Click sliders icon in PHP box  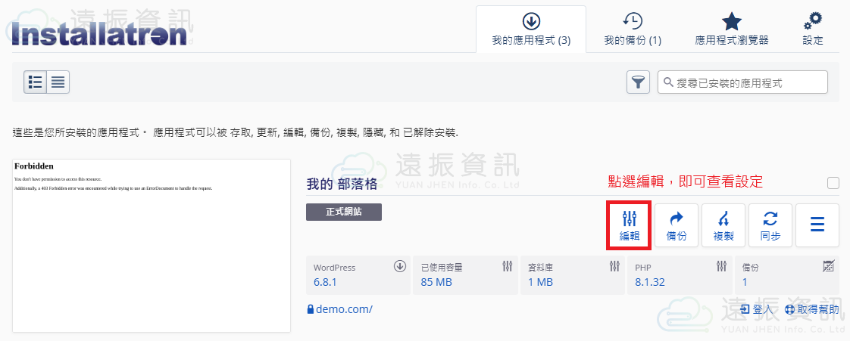722,266
